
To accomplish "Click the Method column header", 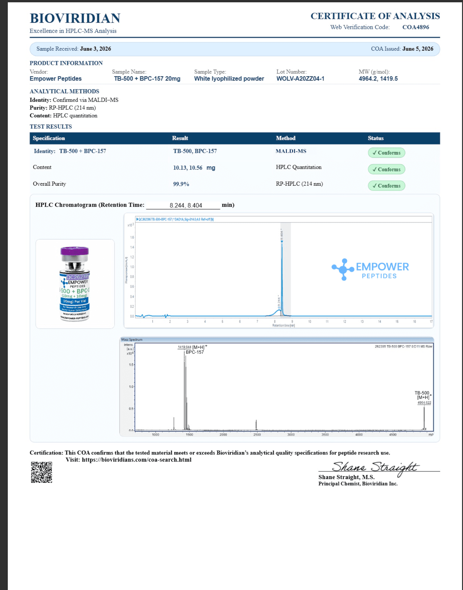I will tap(286, 138).
